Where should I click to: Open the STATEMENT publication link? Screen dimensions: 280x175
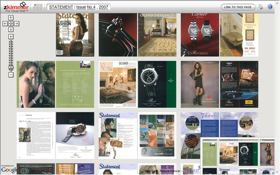tap(60, 7)
